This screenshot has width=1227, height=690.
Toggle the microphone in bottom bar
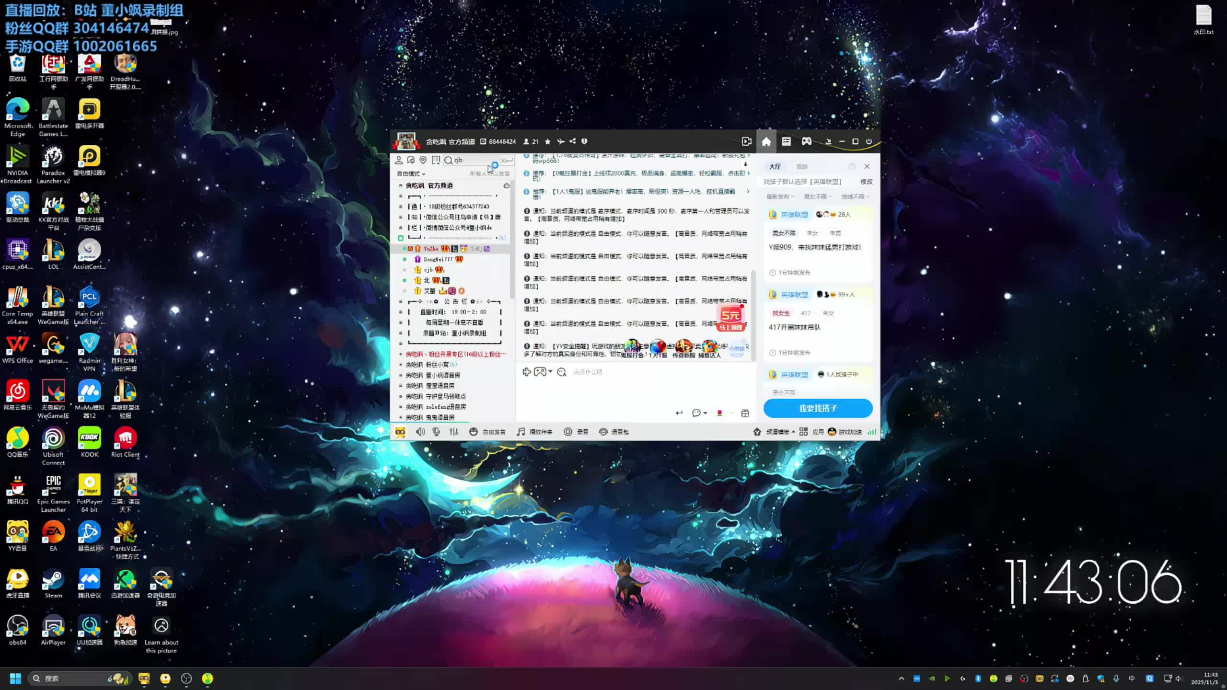[436, 432]
